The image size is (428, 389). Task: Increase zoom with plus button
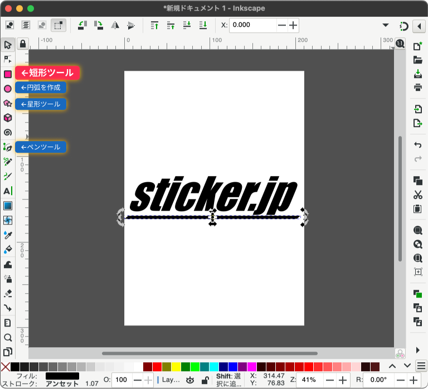(x=343, y=380)
